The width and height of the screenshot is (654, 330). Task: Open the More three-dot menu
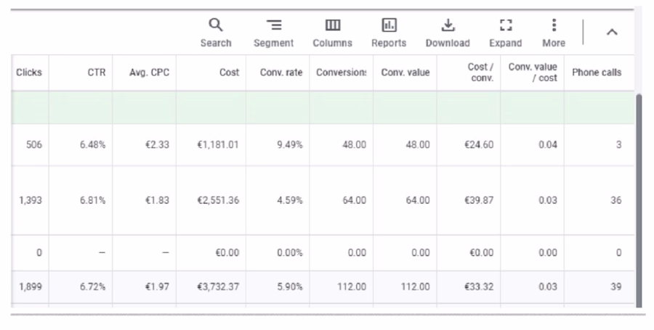tap(554, 33)
